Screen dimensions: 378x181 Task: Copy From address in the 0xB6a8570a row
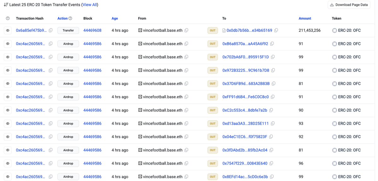pos(186,44)
